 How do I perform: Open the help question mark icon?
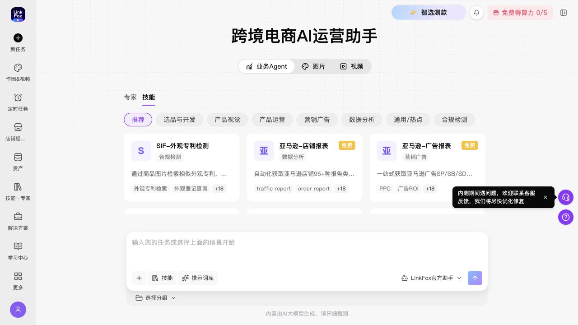[566, 217]
